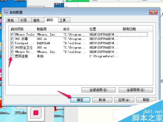Viewport: 163px width, 122px height.
Task: Close the 系统配置 dialog
Action: pyautogui.click(x=153, y=12)
